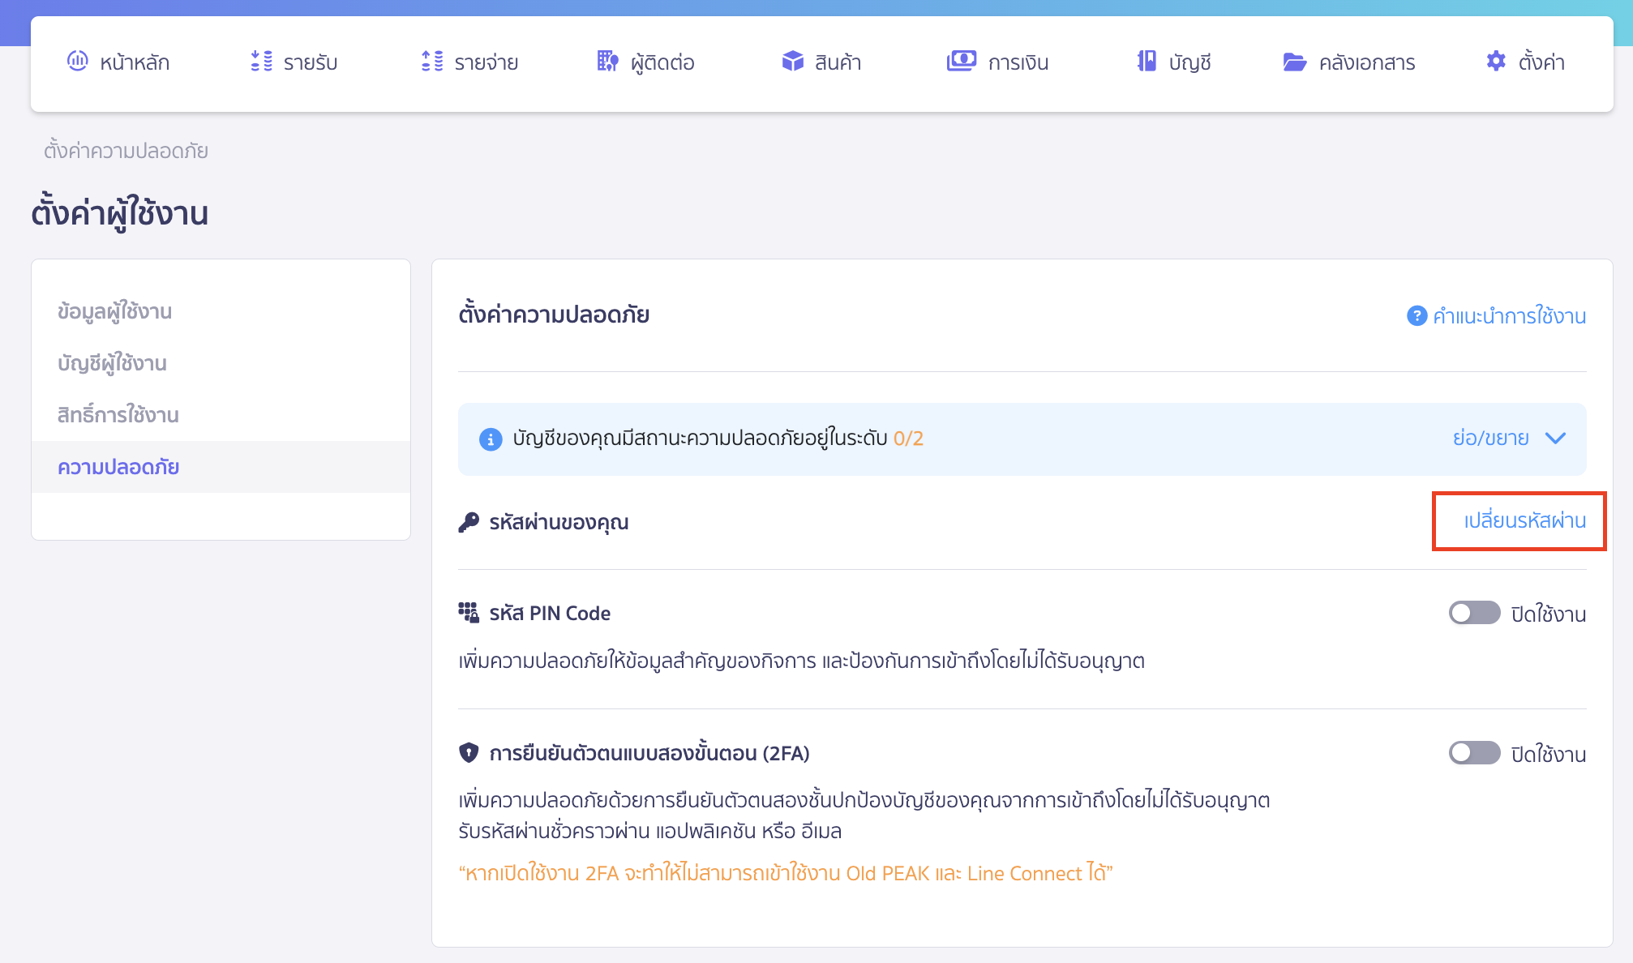Image resolution: width=1633 pixels, height=963 pixels.
Task: Click the info icon in the security level banner
Action: 491,439
